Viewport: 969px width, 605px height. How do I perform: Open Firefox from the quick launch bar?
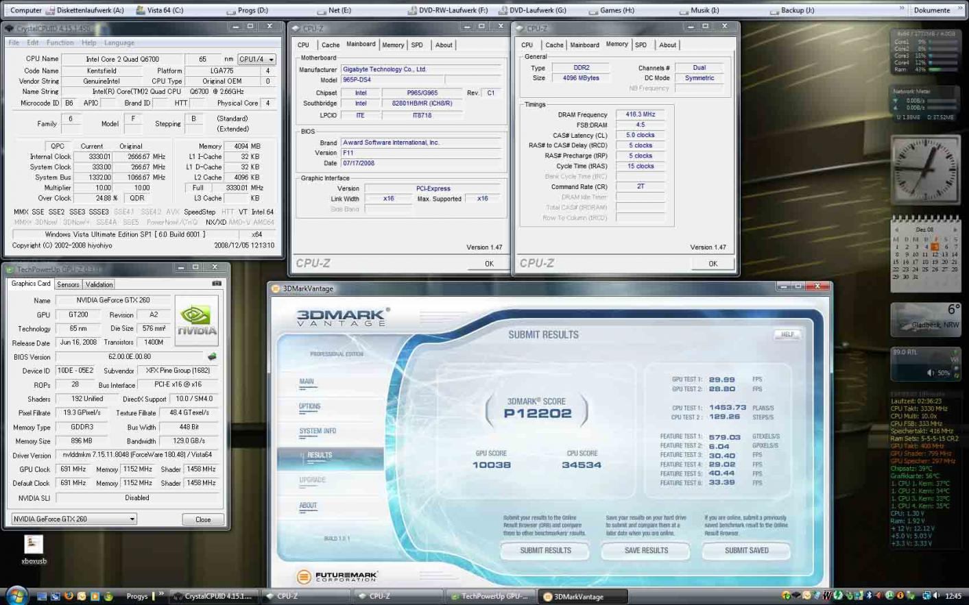click(x=69, y=596)
